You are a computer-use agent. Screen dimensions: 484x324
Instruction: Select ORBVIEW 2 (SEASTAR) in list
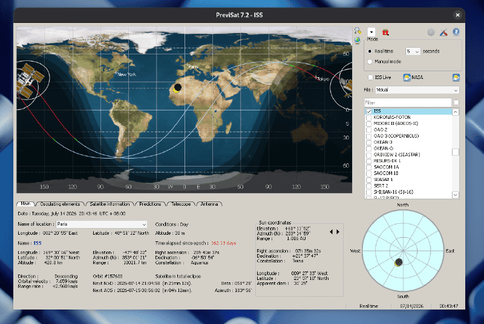[x=397, y=155]
